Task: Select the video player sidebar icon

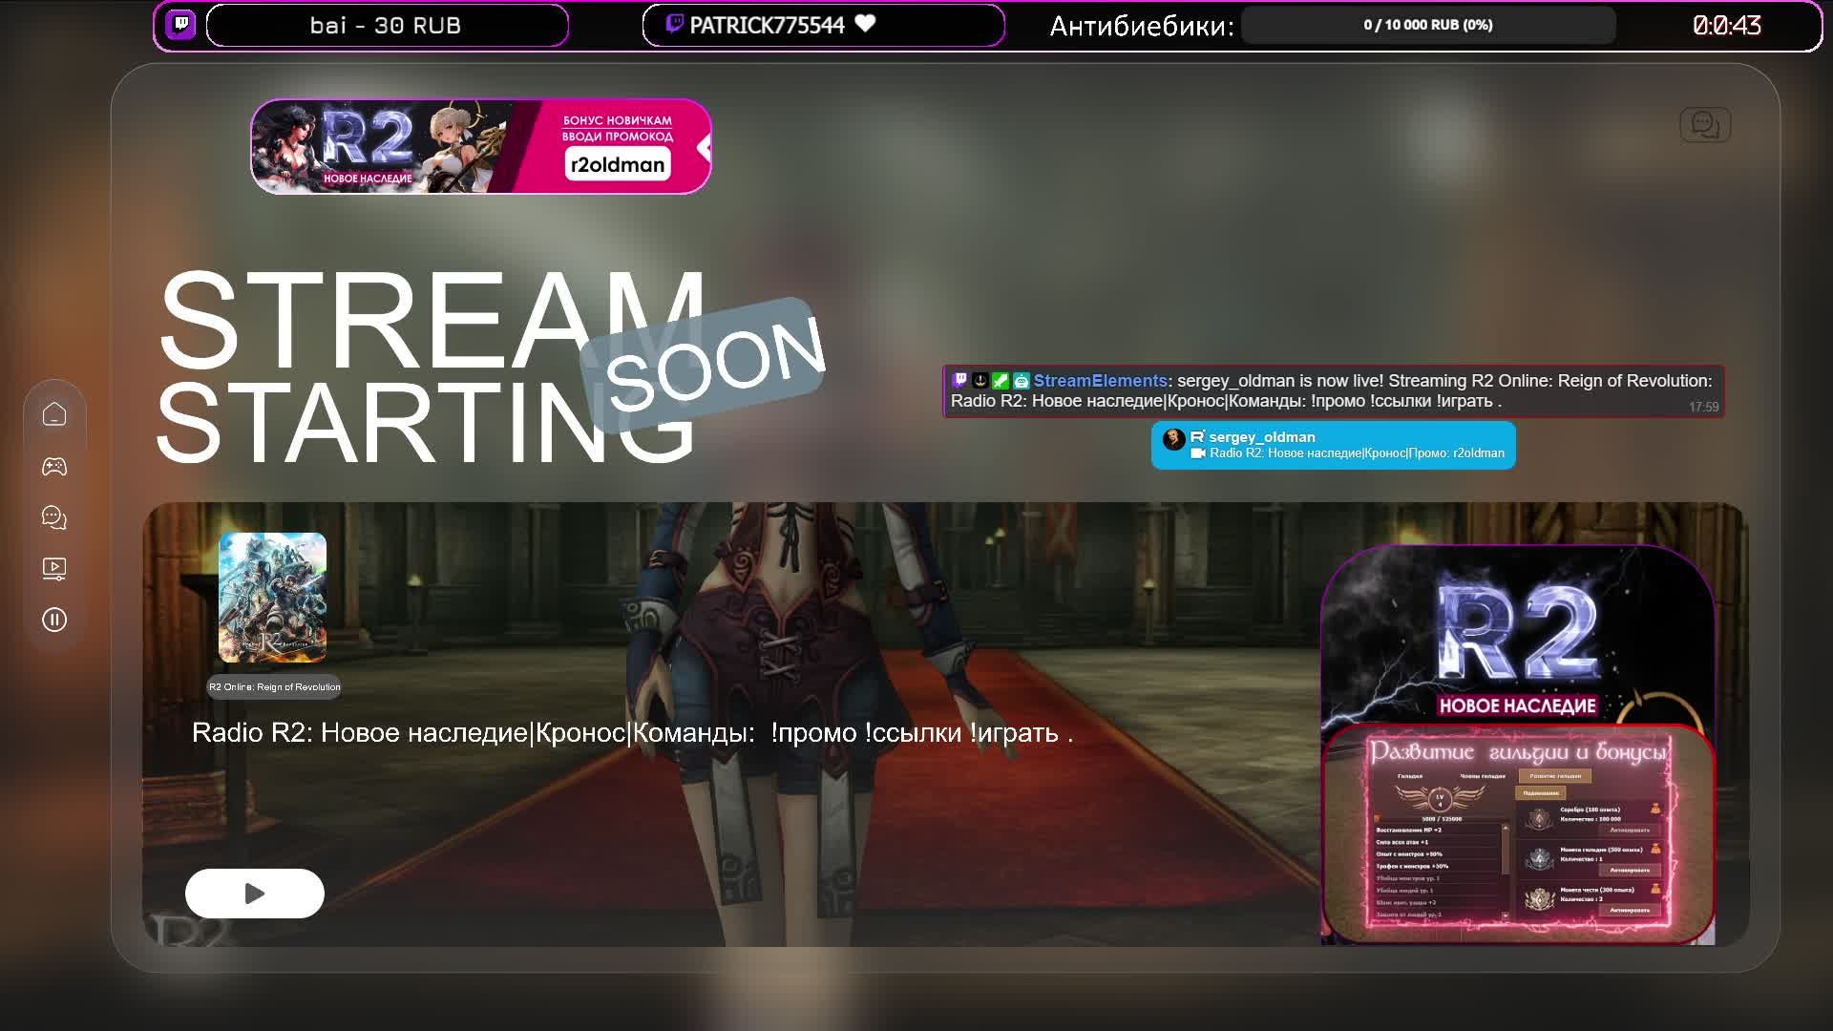Action: tap(54, 569)
